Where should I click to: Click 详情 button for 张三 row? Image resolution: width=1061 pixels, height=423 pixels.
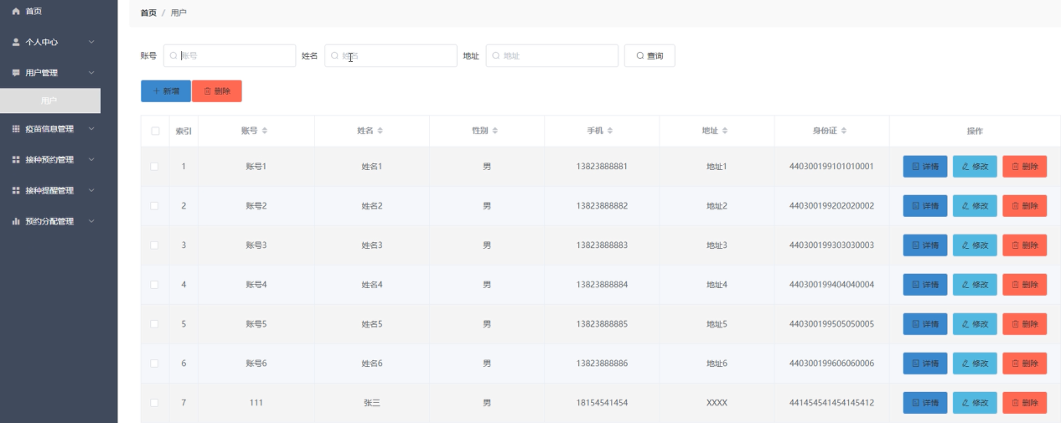point(925,403)
